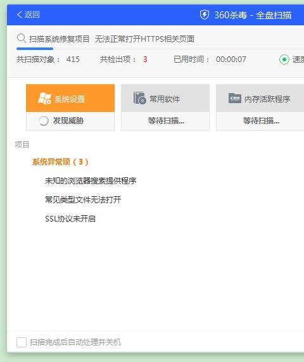
Task: Select the green speed mode radio button
Action: pyautogui.click(x=284, y=59)
